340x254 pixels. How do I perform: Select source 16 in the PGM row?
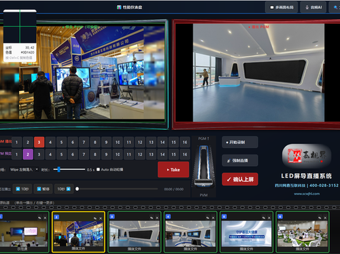point(185,142)
